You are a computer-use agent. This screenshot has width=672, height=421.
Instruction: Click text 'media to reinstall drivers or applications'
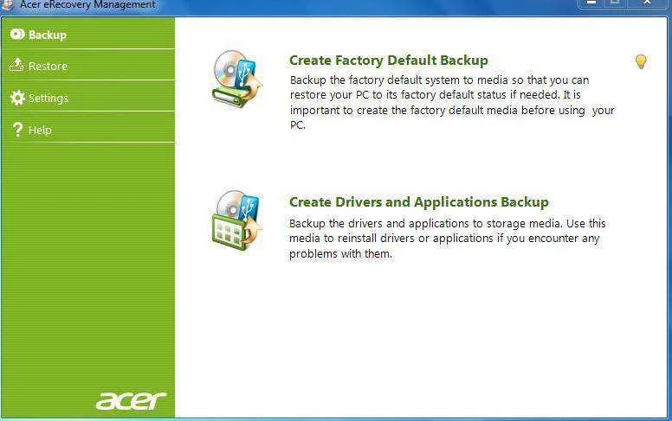tap(391, 239)
